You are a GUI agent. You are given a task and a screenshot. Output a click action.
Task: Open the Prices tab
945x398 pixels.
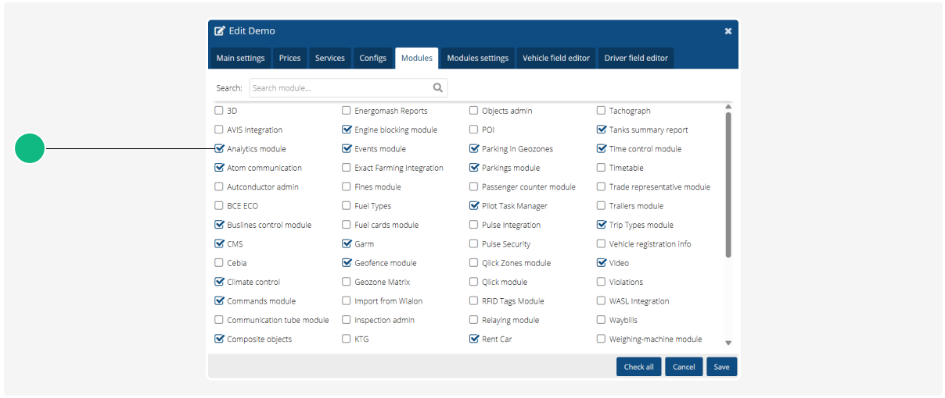coord(289,58)
